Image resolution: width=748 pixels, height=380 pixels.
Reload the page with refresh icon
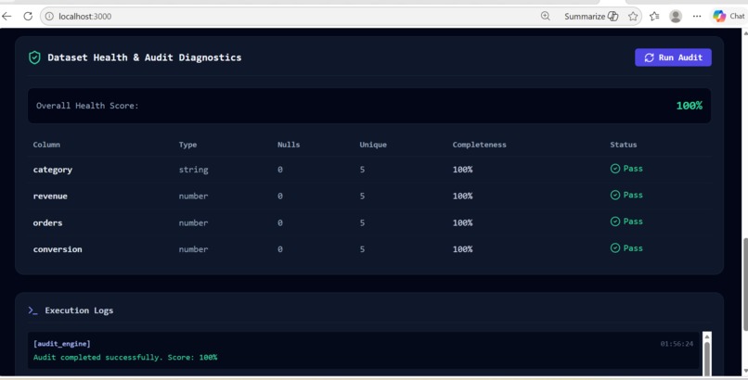coord(28,16)
